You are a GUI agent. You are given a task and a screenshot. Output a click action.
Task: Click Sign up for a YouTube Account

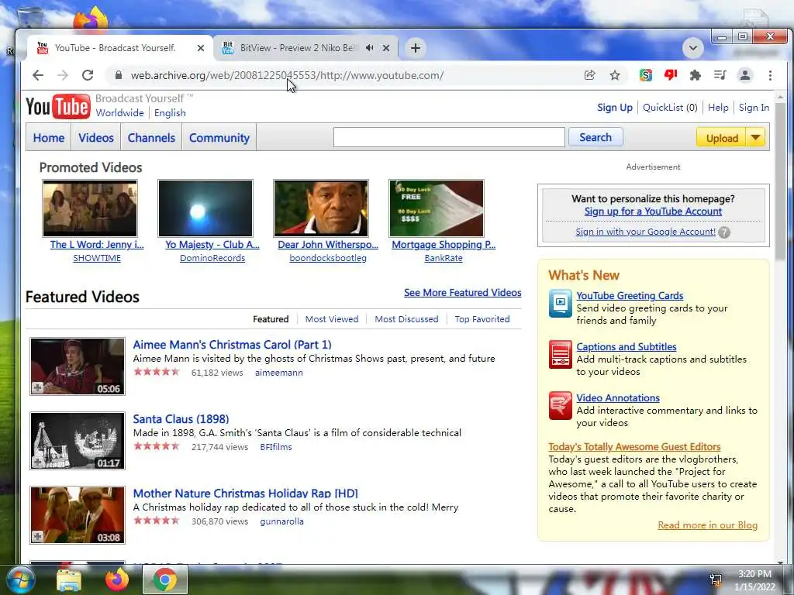click(653, 212)
